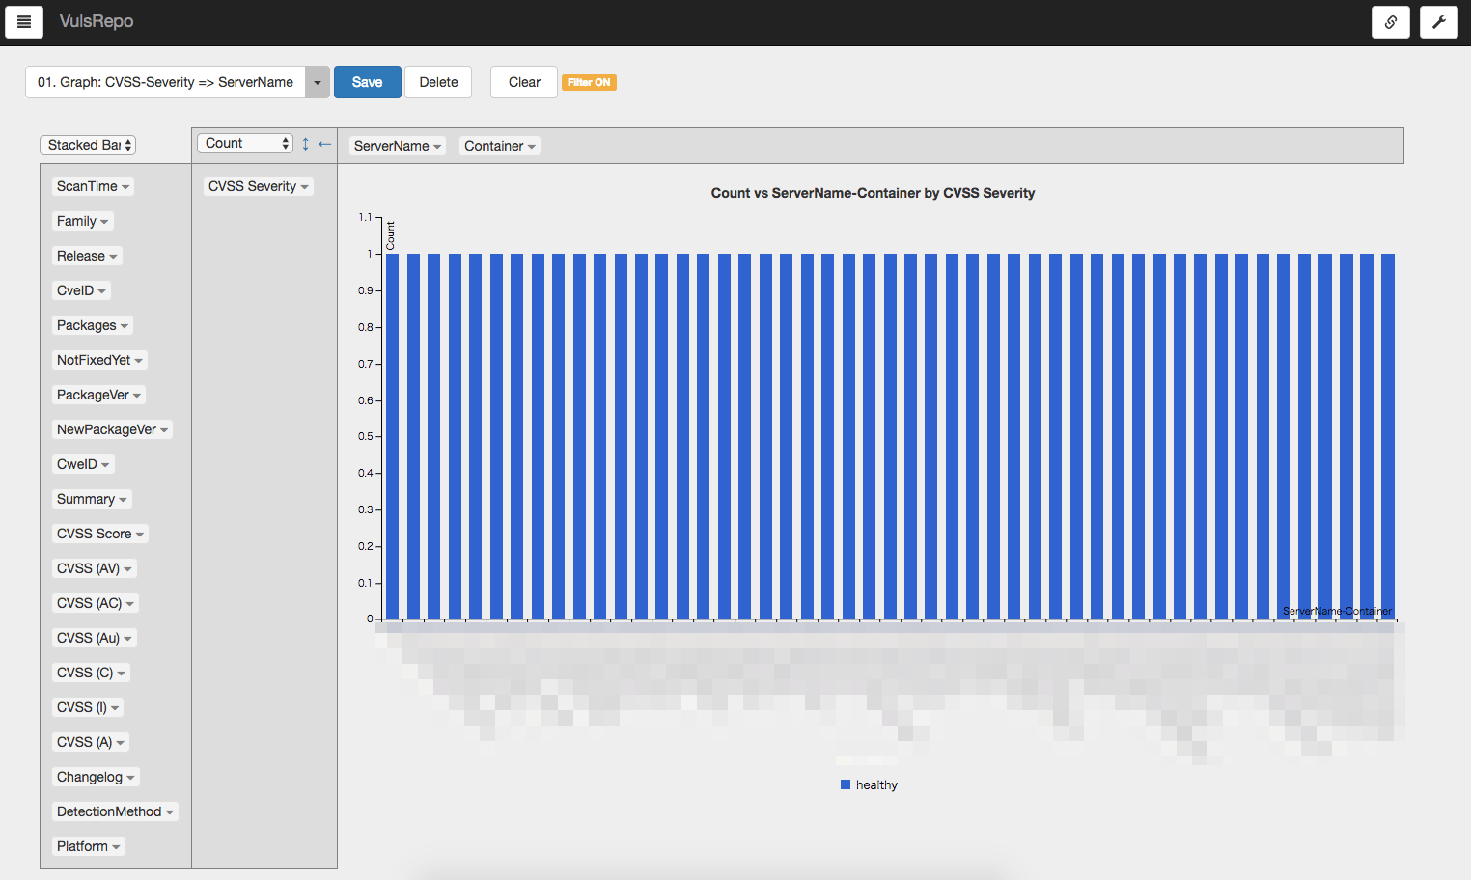Click the vertical sort order arrow icon
Image resolution: width=1471 pixels, height=880 pixels.
tap(305, 144)
